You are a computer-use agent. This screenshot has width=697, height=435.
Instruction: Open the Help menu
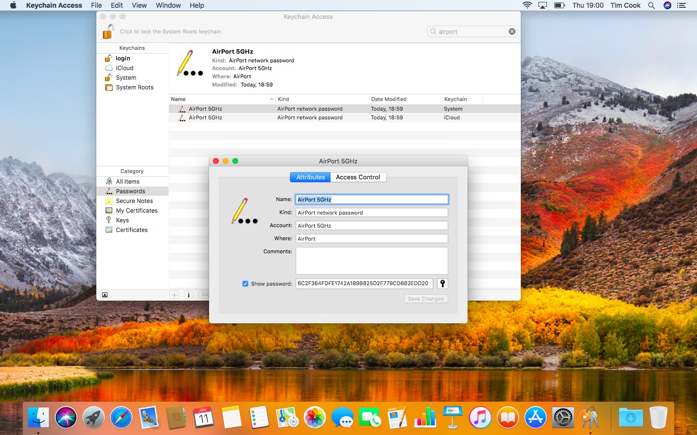click(197, 5)
